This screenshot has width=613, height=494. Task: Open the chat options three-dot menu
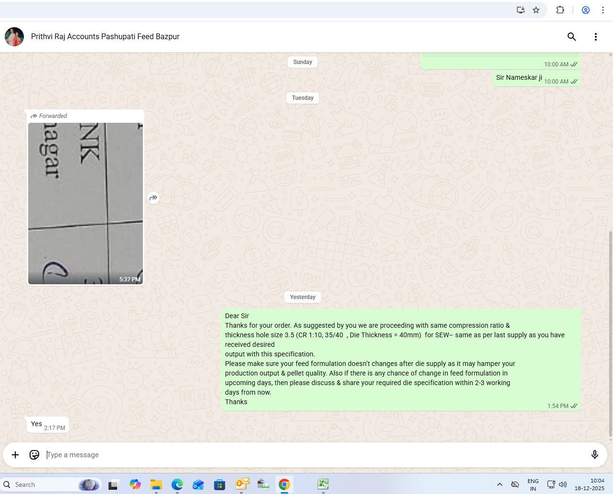coord(595,37)
